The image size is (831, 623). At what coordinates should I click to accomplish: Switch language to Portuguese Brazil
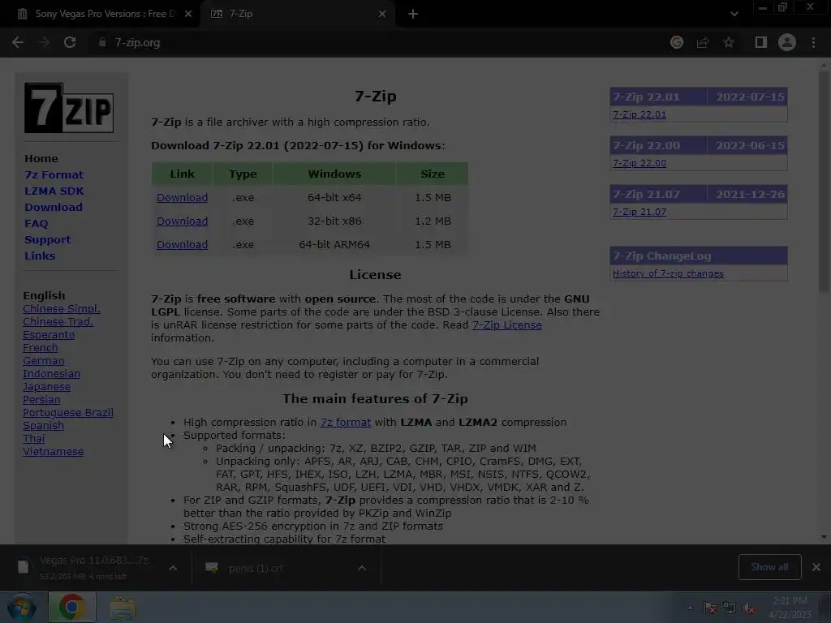(x=68, y=413)
